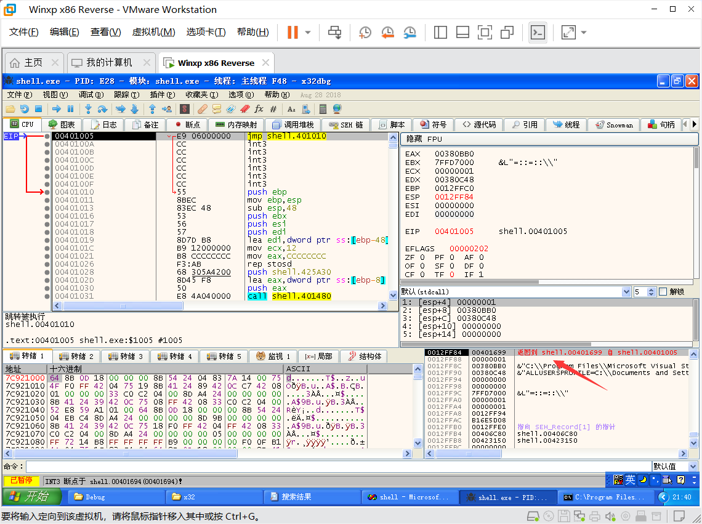Click the argument count stepper arrows
The height and width of the screenshot is (524, 702).
point(652,292)
